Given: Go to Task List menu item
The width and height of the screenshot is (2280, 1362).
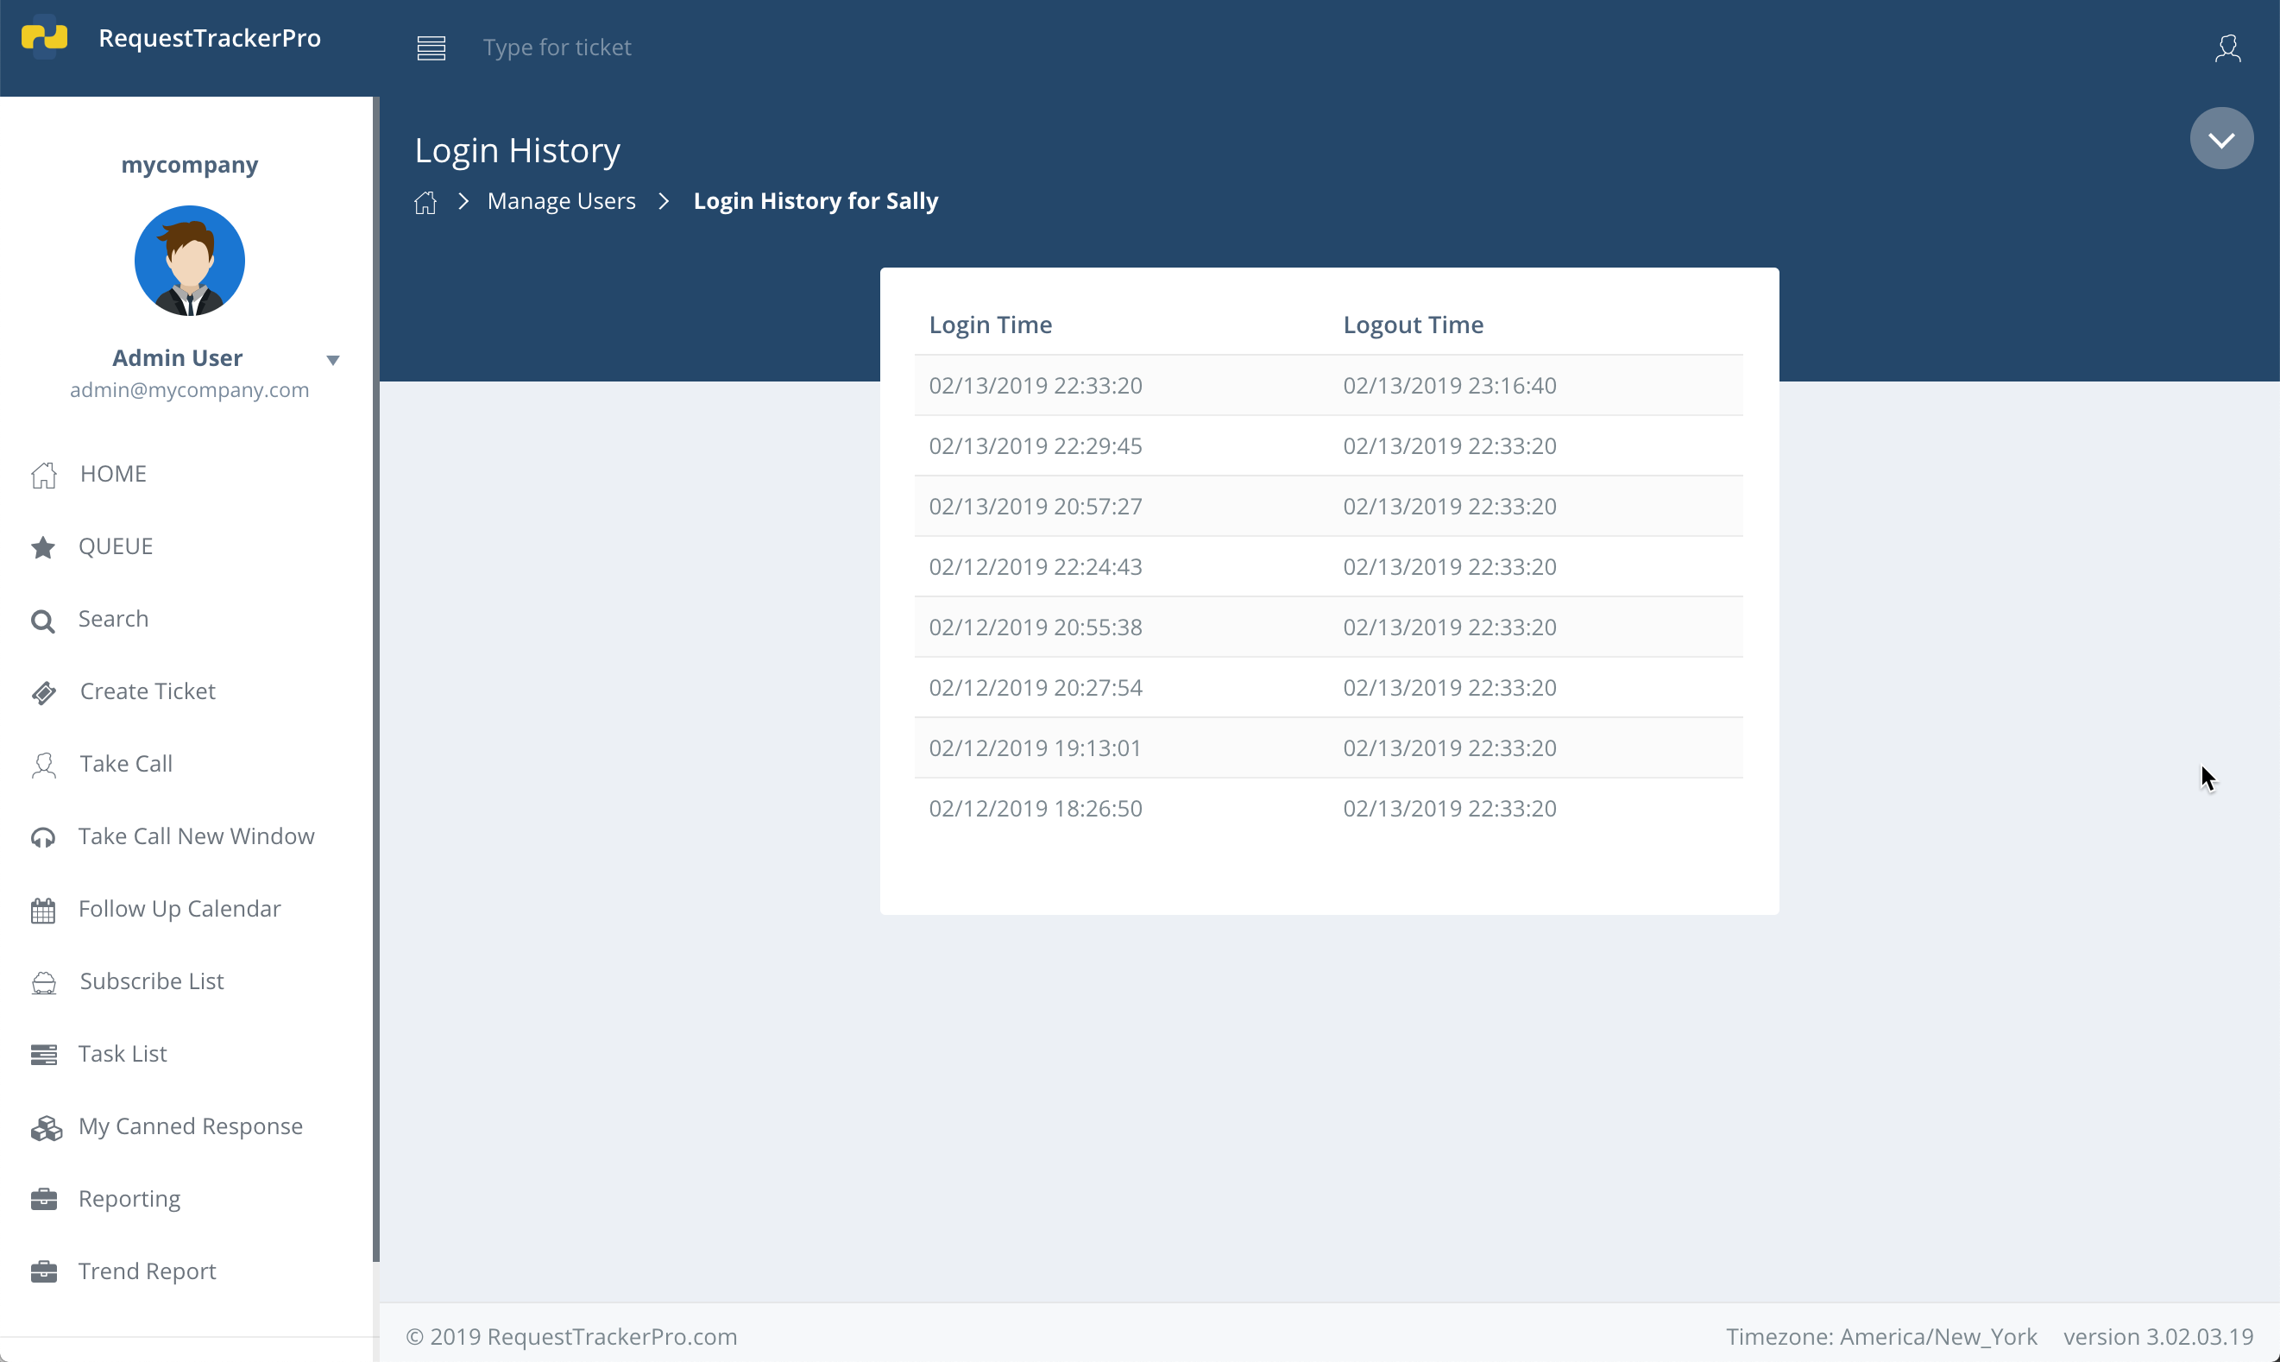Looking at the screenshot, I should point(122,1054).
